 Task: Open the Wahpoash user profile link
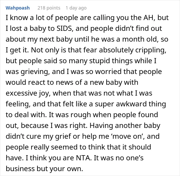click(18, 8)
